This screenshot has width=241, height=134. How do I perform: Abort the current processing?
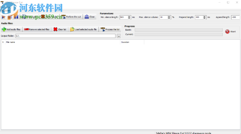pos(230,31)
